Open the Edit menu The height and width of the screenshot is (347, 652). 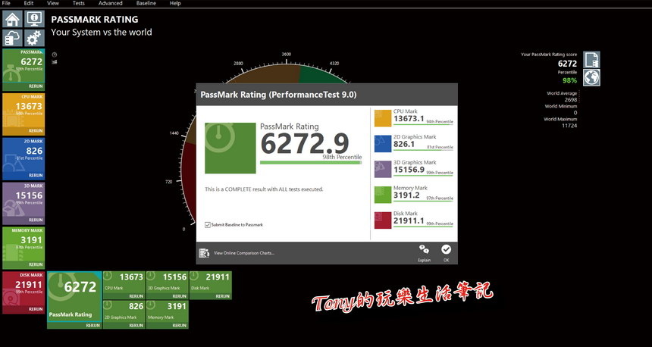pos(29,3)
